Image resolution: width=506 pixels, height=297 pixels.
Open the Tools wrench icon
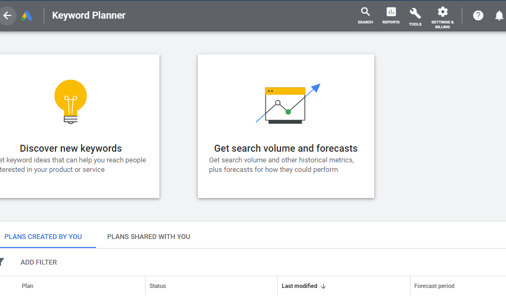pos(415,13)
